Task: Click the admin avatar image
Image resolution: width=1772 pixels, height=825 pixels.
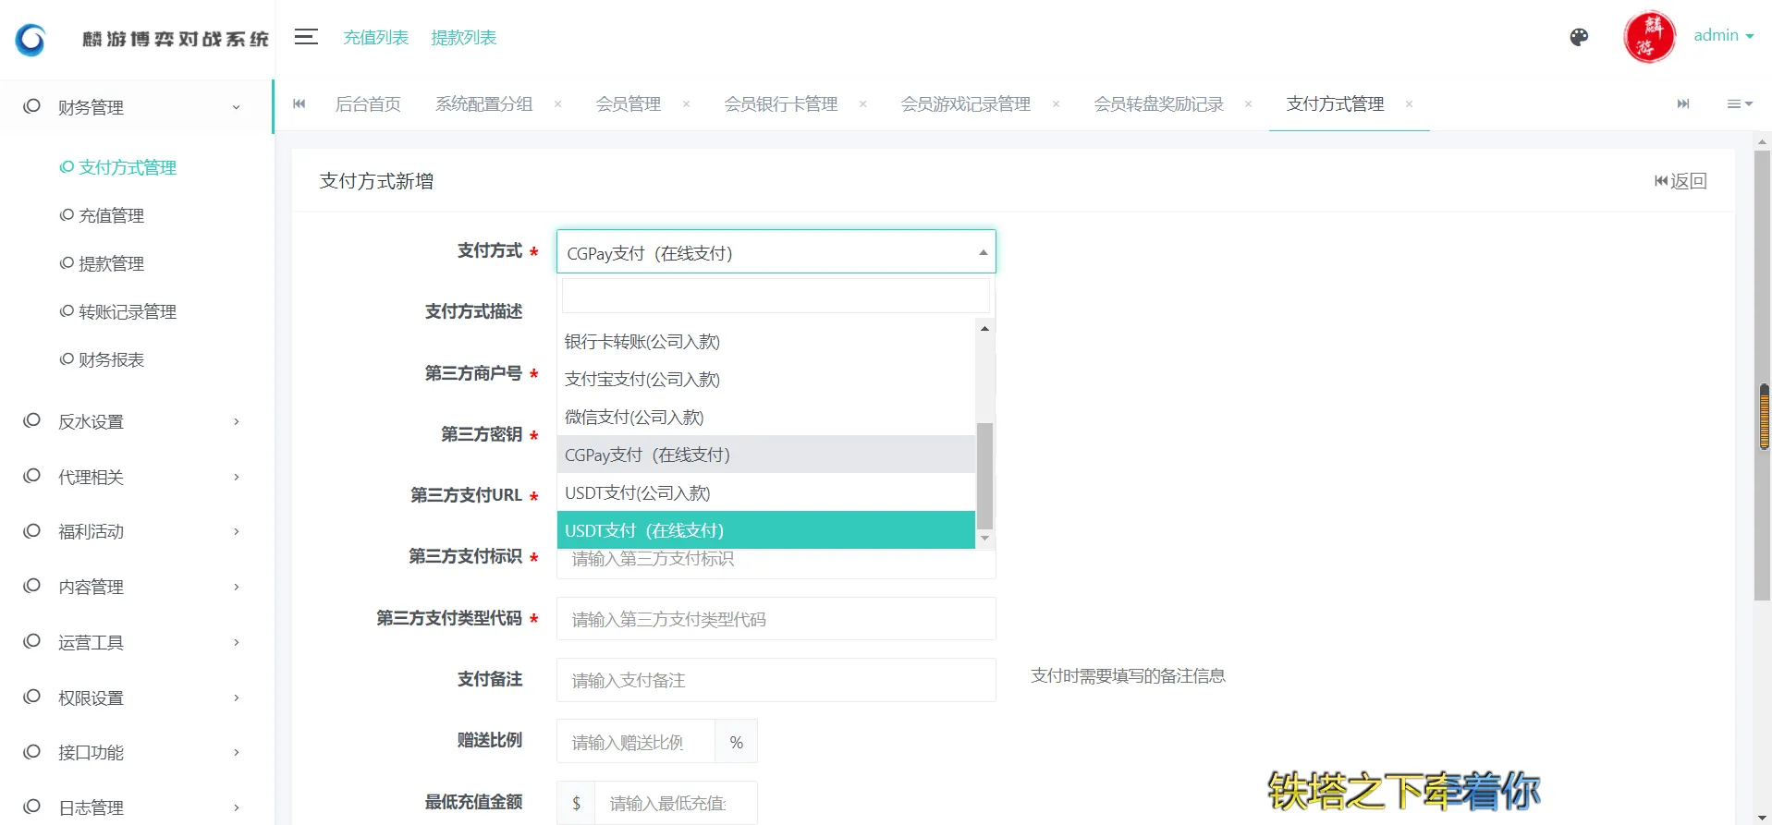Action: tap(1648, 37)
